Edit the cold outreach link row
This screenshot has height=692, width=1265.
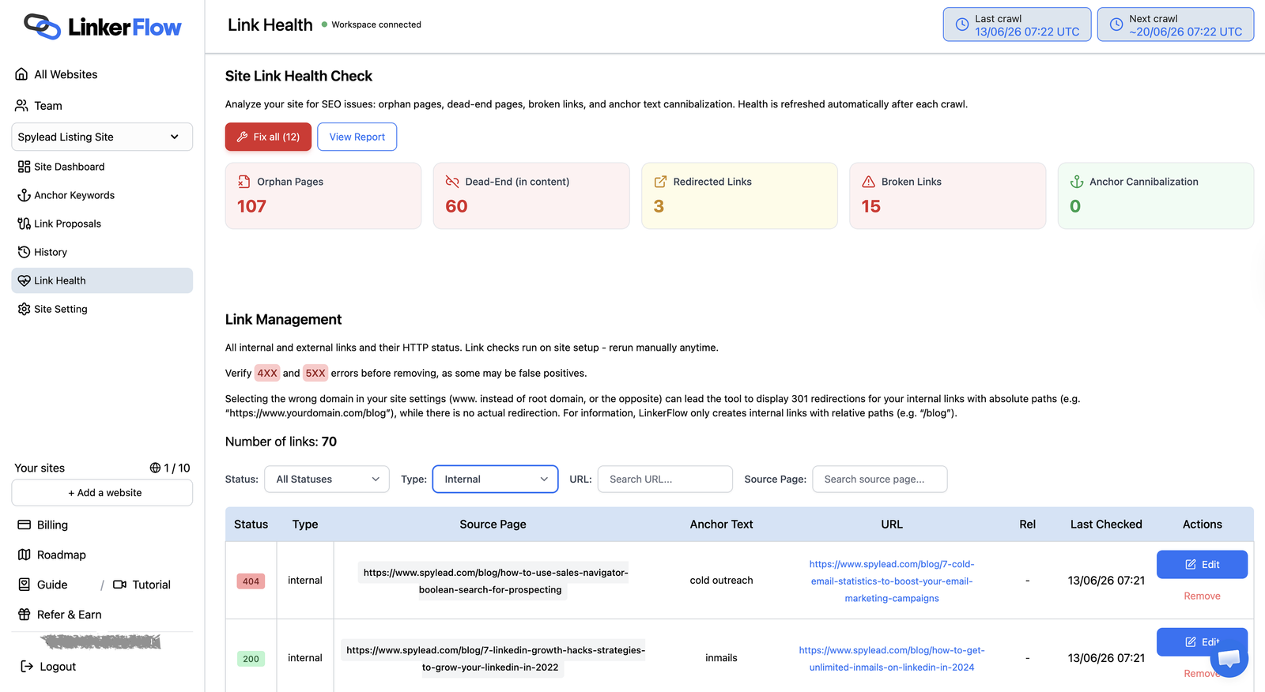[1202, 565]
